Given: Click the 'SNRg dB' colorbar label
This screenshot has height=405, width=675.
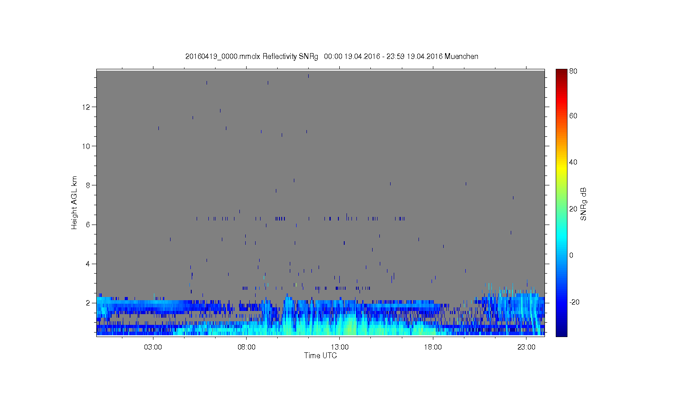Looking at the screenshot, I should pyautogui.click(x=584, y=204).
